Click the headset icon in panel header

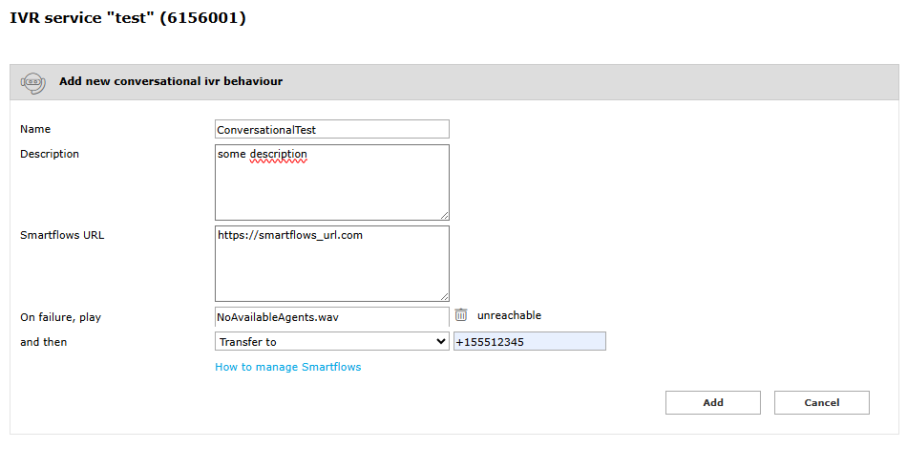(x=33, y=82)
